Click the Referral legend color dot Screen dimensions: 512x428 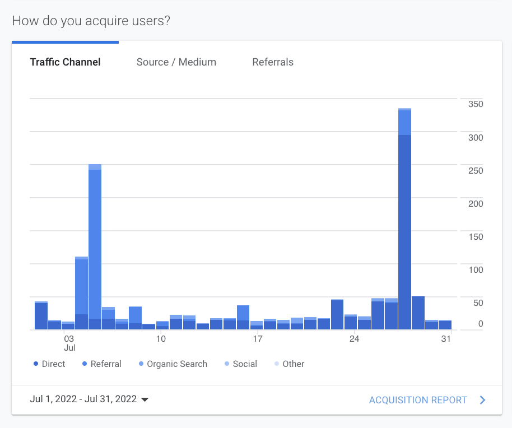click(x=85, y=364)
